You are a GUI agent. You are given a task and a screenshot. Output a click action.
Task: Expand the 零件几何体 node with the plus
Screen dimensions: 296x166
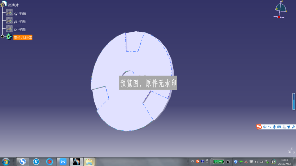[x=2, y=36]
